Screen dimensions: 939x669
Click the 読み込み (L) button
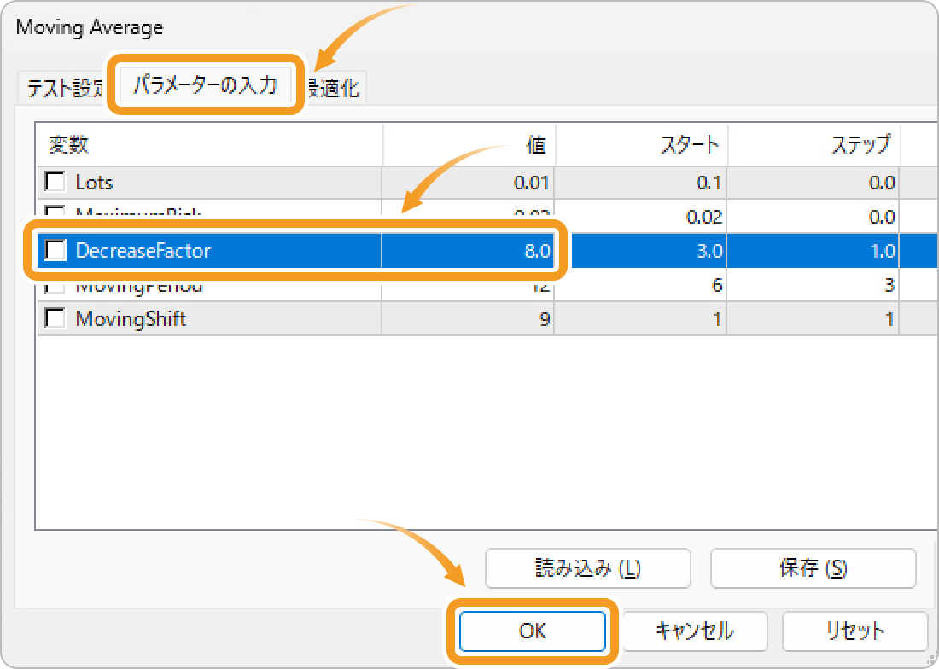pyautogui.click(x=587, y=567)
